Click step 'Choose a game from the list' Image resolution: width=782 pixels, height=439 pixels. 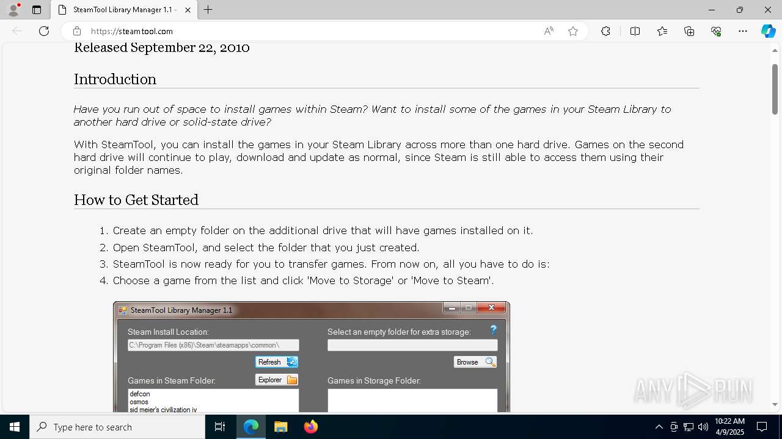pos(303,280)
